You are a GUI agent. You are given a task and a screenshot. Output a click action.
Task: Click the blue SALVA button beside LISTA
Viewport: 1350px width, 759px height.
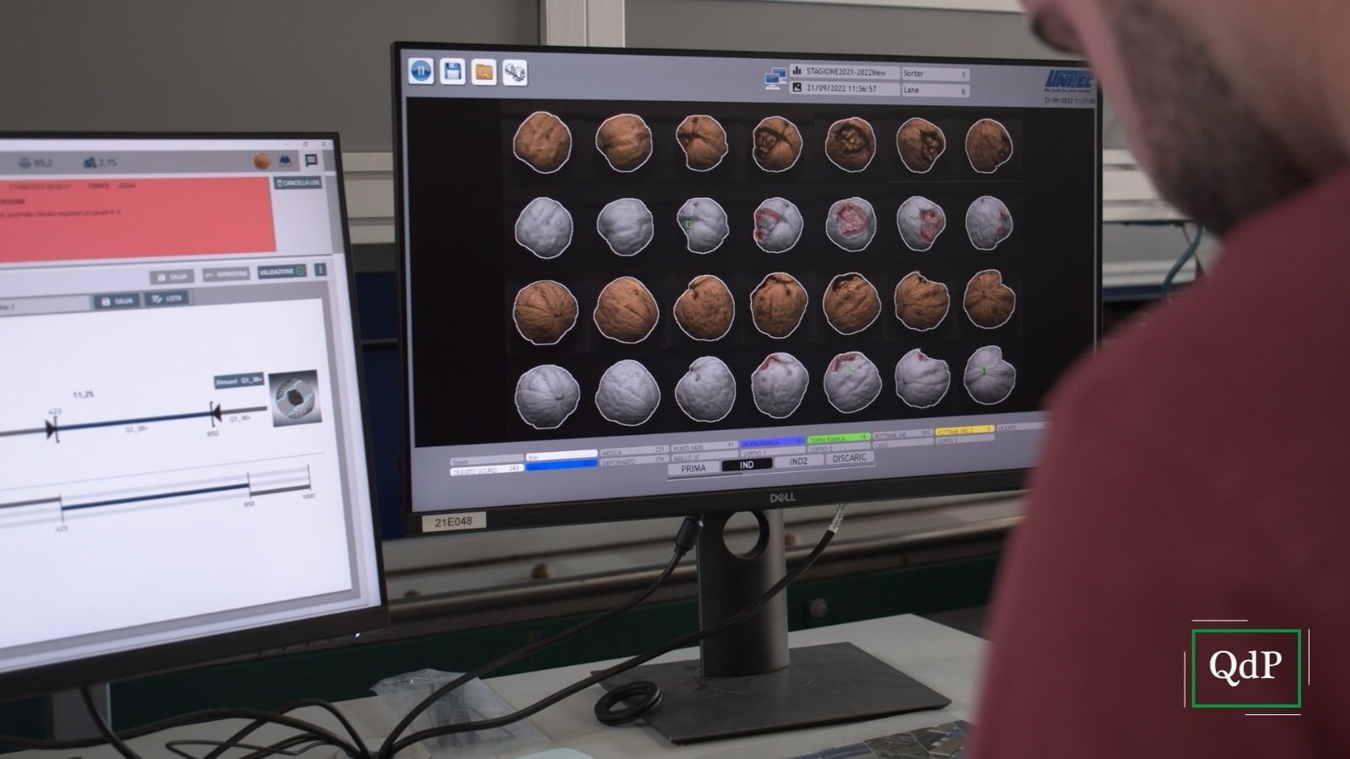pyautogui.click(x=116, y=301)
